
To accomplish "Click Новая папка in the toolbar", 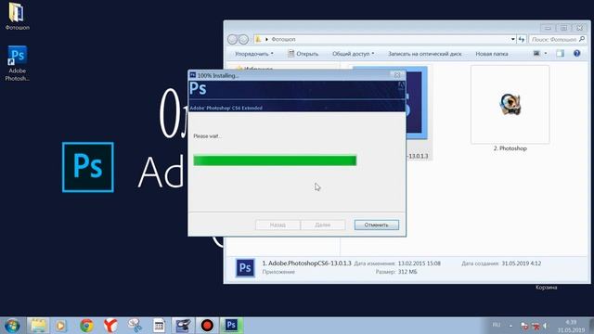I will pos(492,54).
